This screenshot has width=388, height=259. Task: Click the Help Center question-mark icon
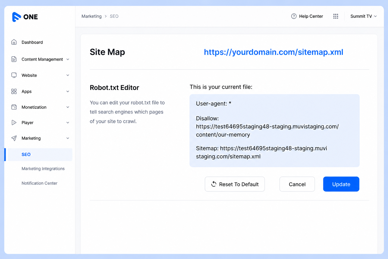click(294, 16)
